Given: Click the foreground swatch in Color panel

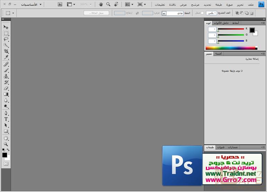Looking at the screenshot, I should (x=252, y=30).
